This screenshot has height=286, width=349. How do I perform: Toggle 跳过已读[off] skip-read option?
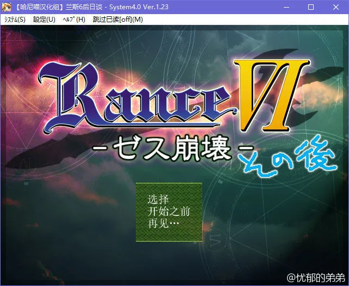(x=117, y=20)
